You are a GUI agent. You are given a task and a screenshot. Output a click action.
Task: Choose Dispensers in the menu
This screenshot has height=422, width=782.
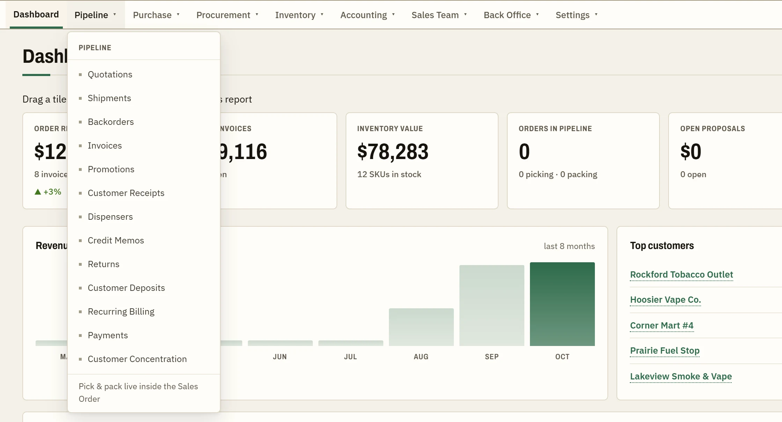point(144,217)
